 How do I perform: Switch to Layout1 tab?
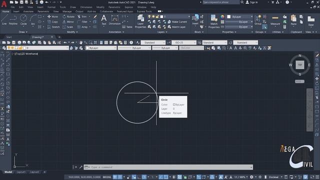(x=21, y=172)
